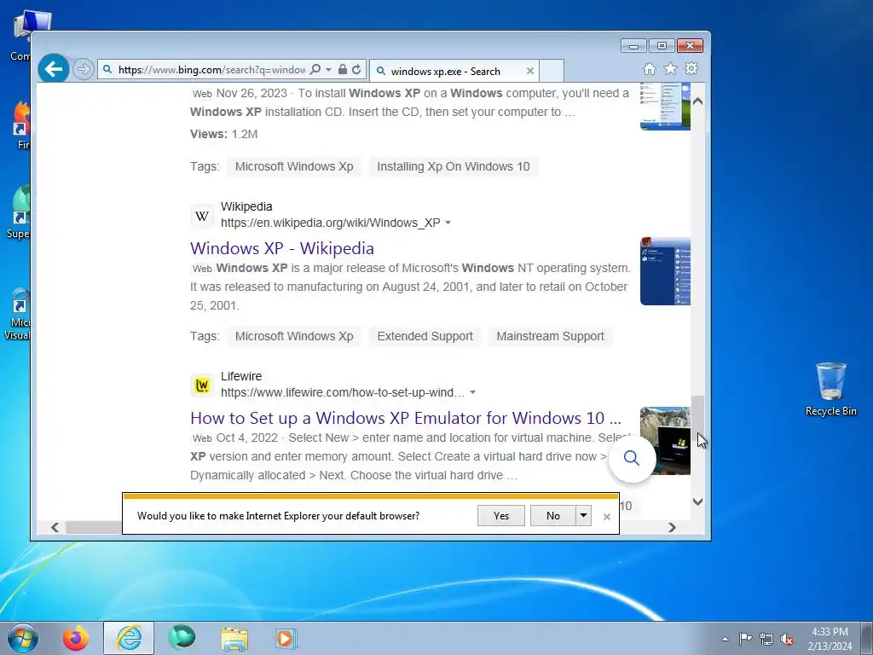Image resolution: width=873 pixels, height=655 pixels.
Task: Open the Tools gear menu
Action: click(691, 68)
